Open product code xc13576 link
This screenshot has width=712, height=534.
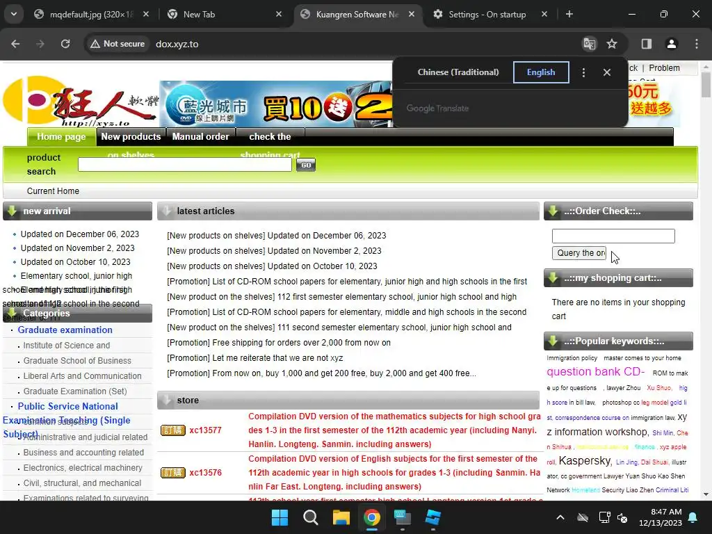205,473
